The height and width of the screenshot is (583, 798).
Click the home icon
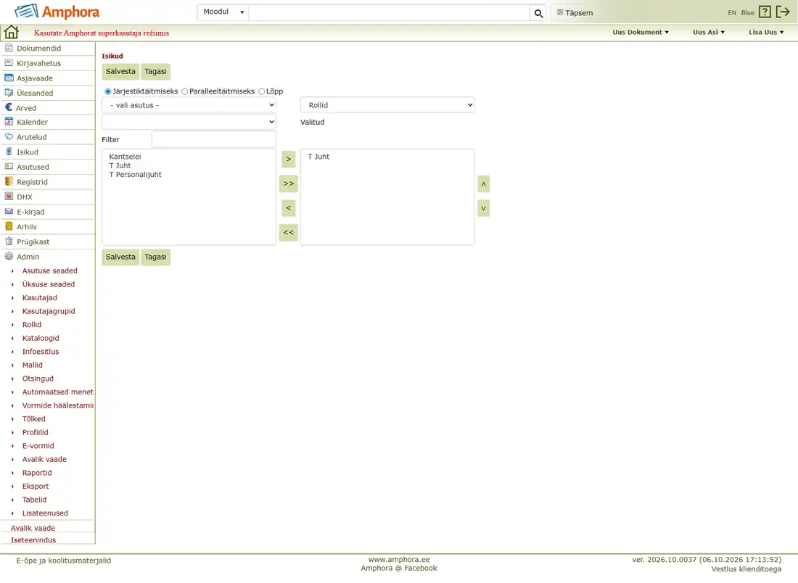pyautogui.click(x=11, y=32)
